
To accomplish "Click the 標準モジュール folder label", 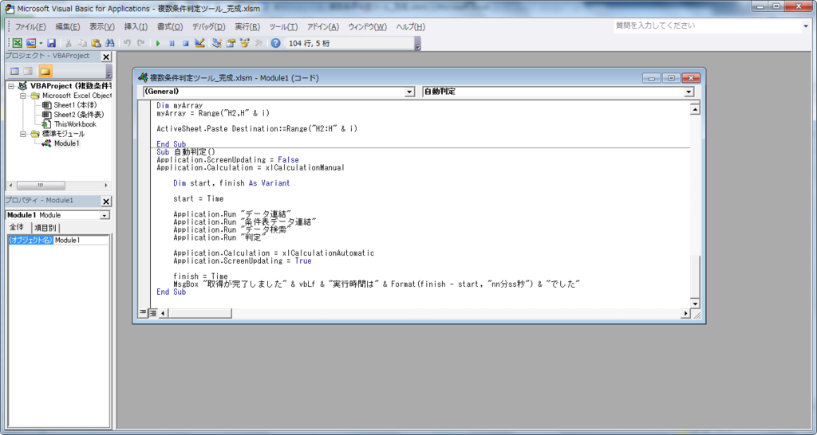I will (64, 134).
